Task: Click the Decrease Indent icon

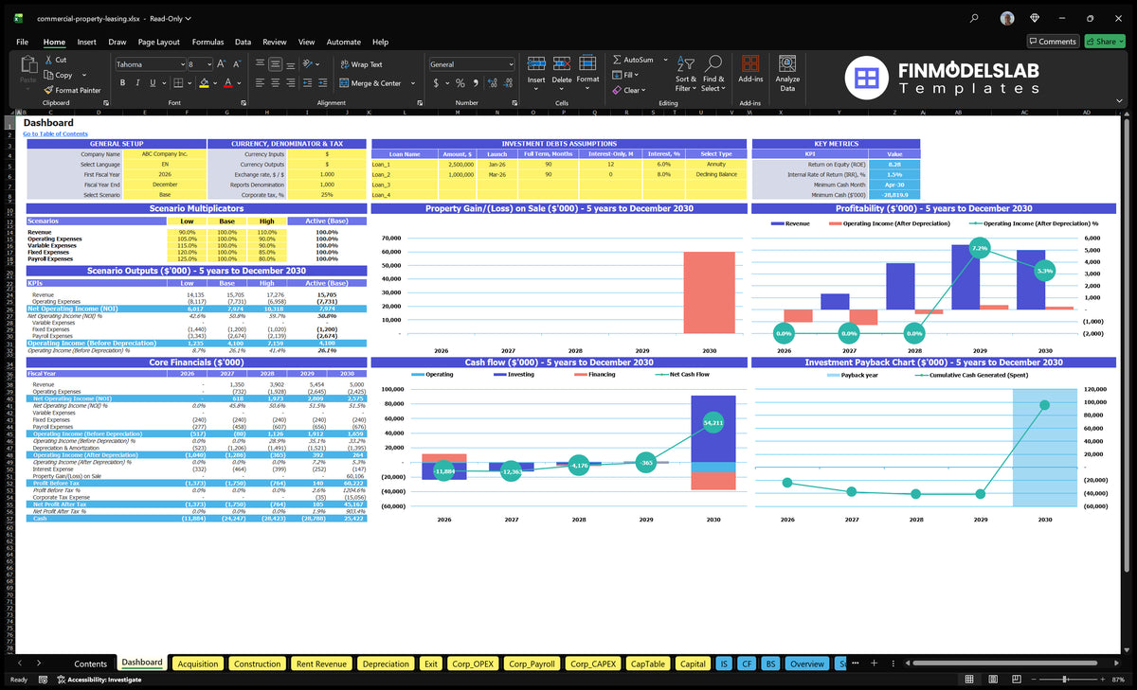Action: (306, 83)
